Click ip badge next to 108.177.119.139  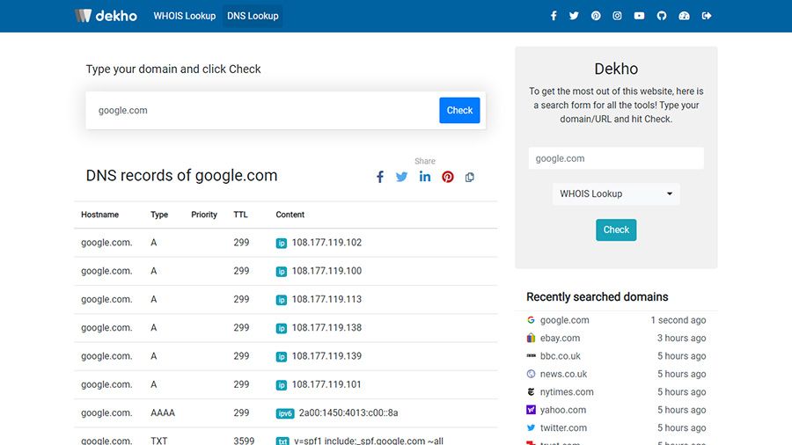(282, 357)
